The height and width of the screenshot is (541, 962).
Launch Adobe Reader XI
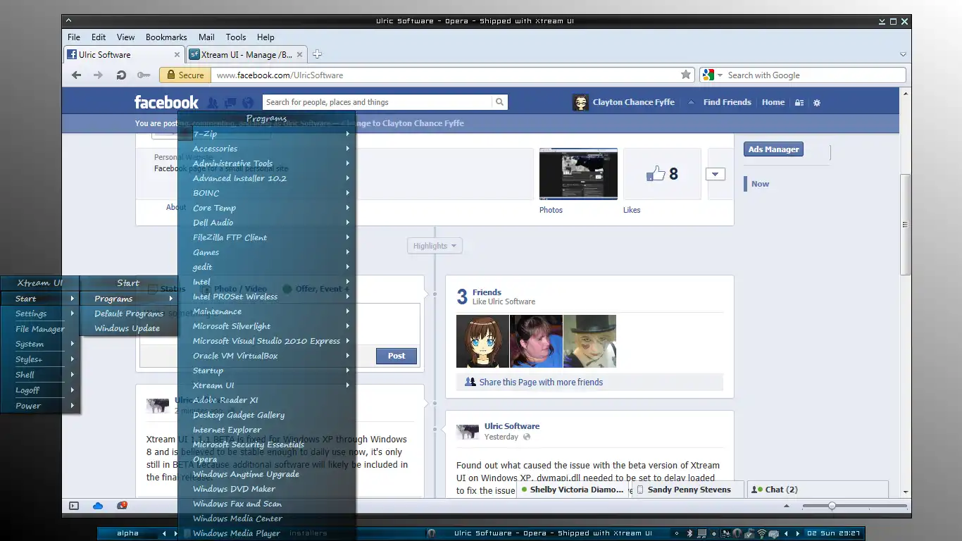click(266, 400)
